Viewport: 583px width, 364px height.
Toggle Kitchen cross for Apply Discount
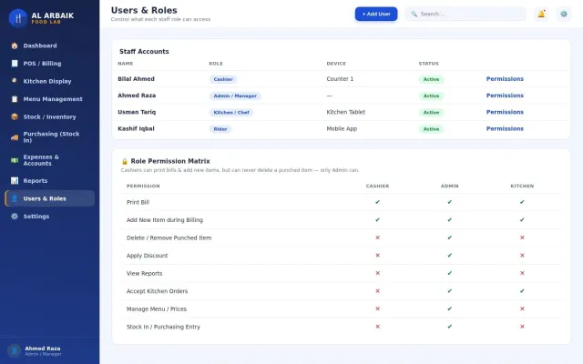[x=522, y=256]
